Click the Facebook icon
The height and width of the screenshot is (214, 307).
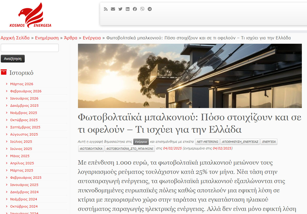(135, 9)
